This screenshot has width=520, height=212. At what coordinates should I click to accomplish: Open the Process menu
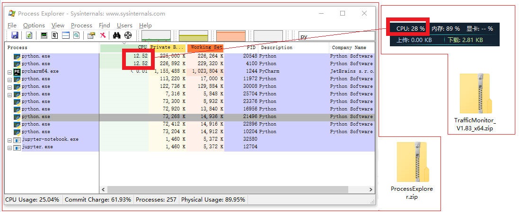pos(81,25)
